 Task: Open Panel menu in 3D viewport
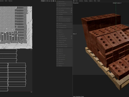tap(99, 1)
